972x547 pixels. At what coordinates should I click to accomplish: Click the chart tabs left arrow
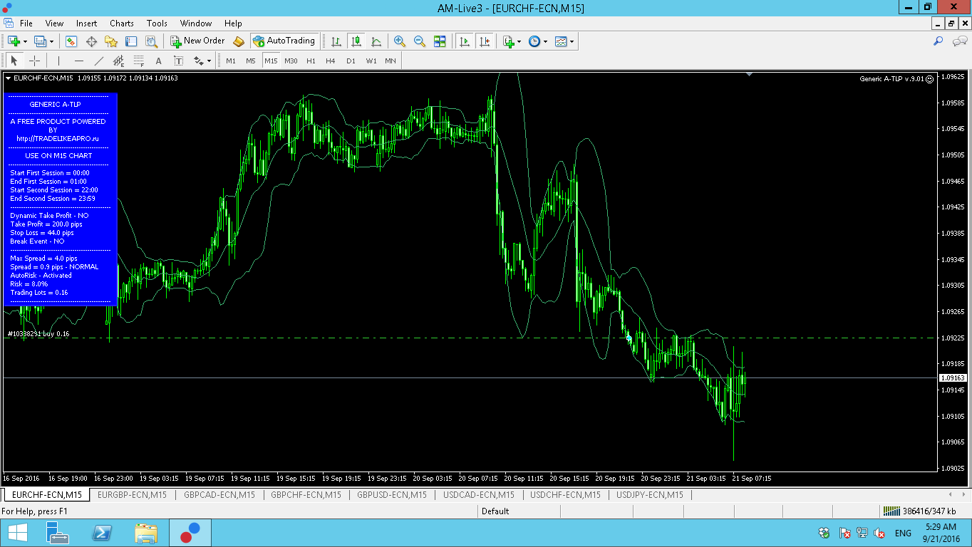click(950, 494)
